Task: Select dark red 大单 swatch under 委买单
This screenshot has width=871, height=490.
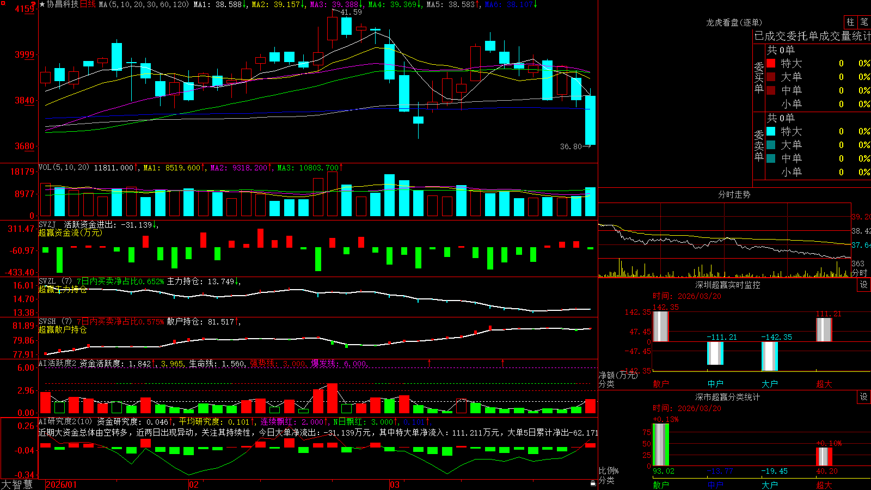Action: pos(771,77)
